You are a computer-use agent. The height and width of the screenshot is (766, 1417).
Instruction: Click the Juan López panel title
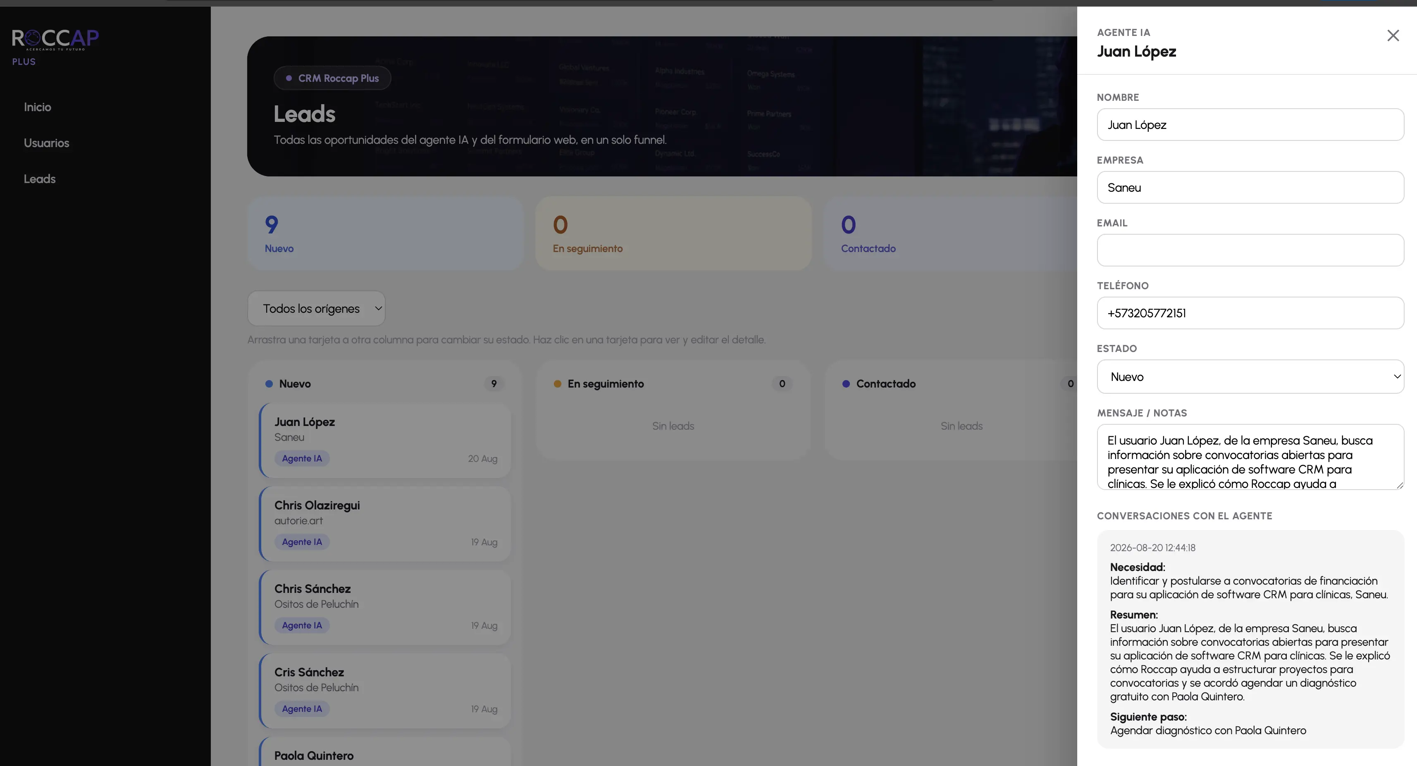click(x=1136, y=52)
